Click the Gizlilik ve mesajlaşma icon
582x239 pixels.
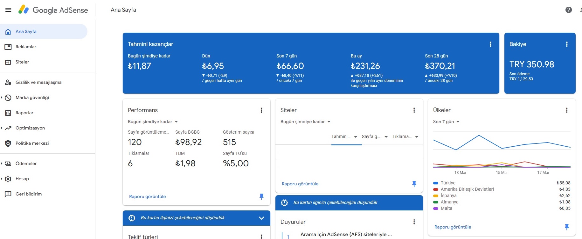pos(8,82)
